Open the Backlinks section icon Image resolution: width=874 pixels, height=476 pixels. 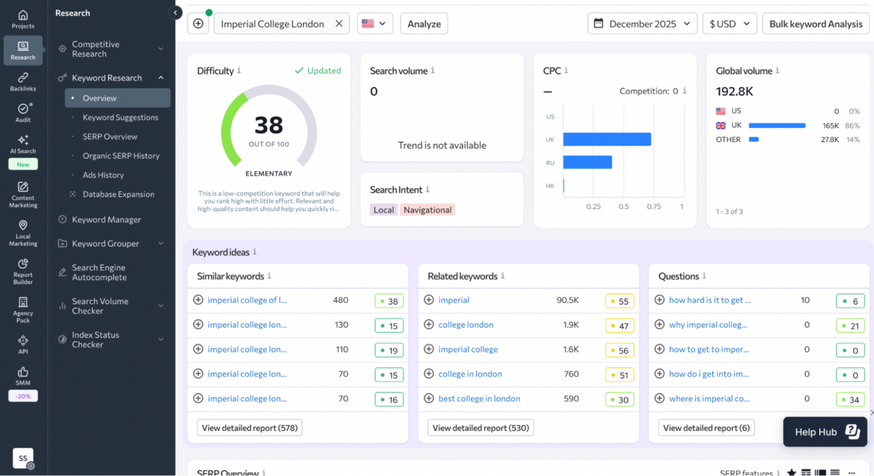tap(23, 82)
